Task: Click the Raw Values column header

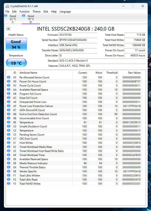Action: (134, 73)
